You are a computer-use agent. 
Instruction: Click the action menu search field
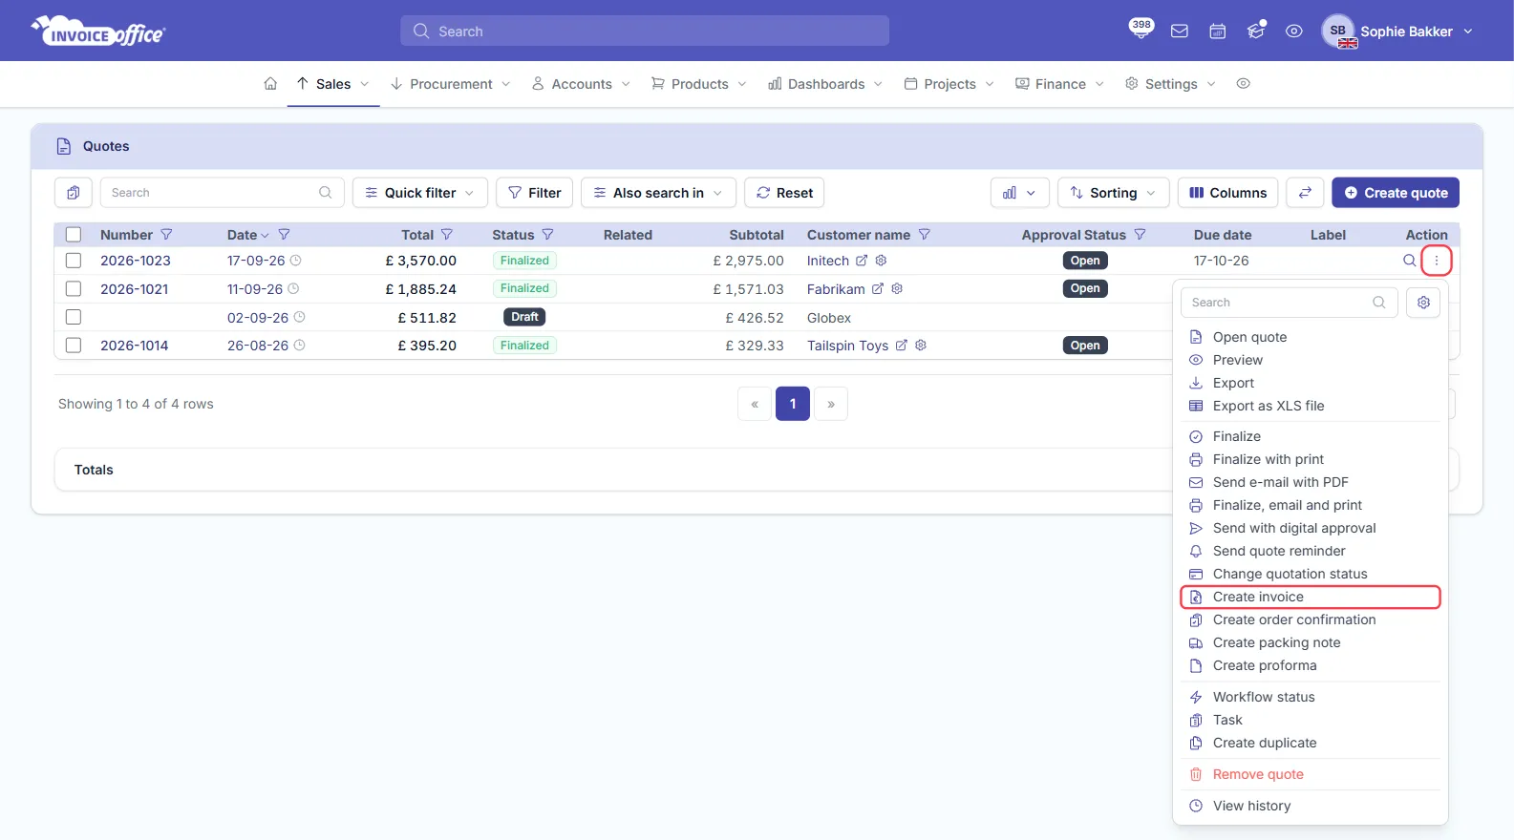point(1290,303)
